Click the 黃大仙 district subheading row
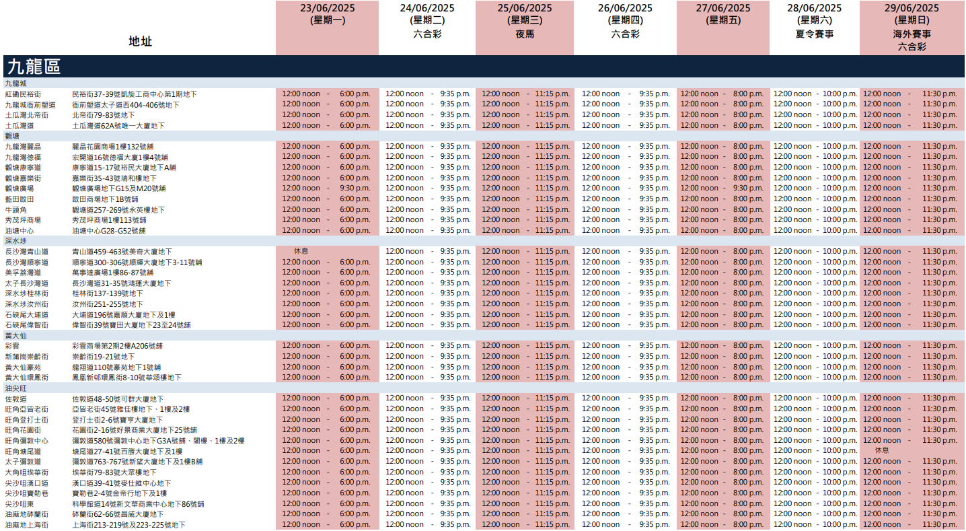 coord(16,335)
